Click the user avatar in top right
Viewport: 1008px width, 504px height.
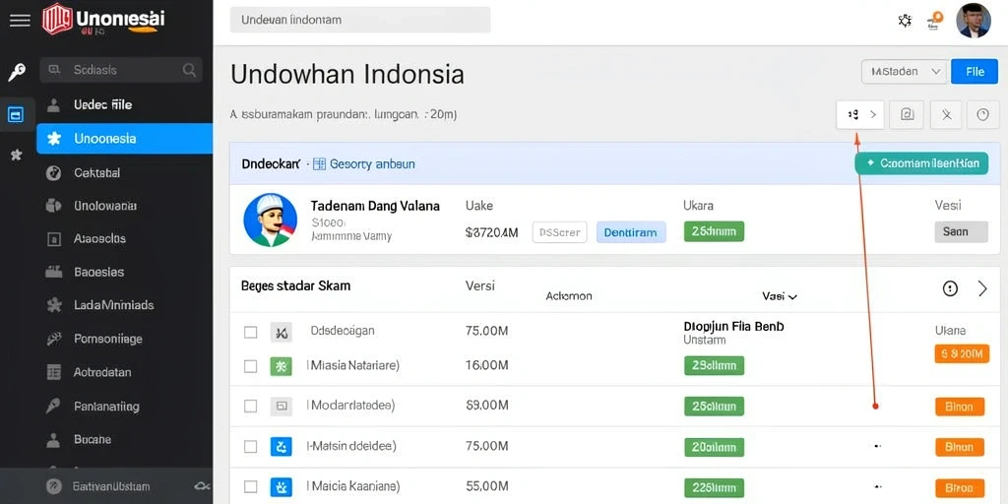pyautogui.click(x=974, y=21)
